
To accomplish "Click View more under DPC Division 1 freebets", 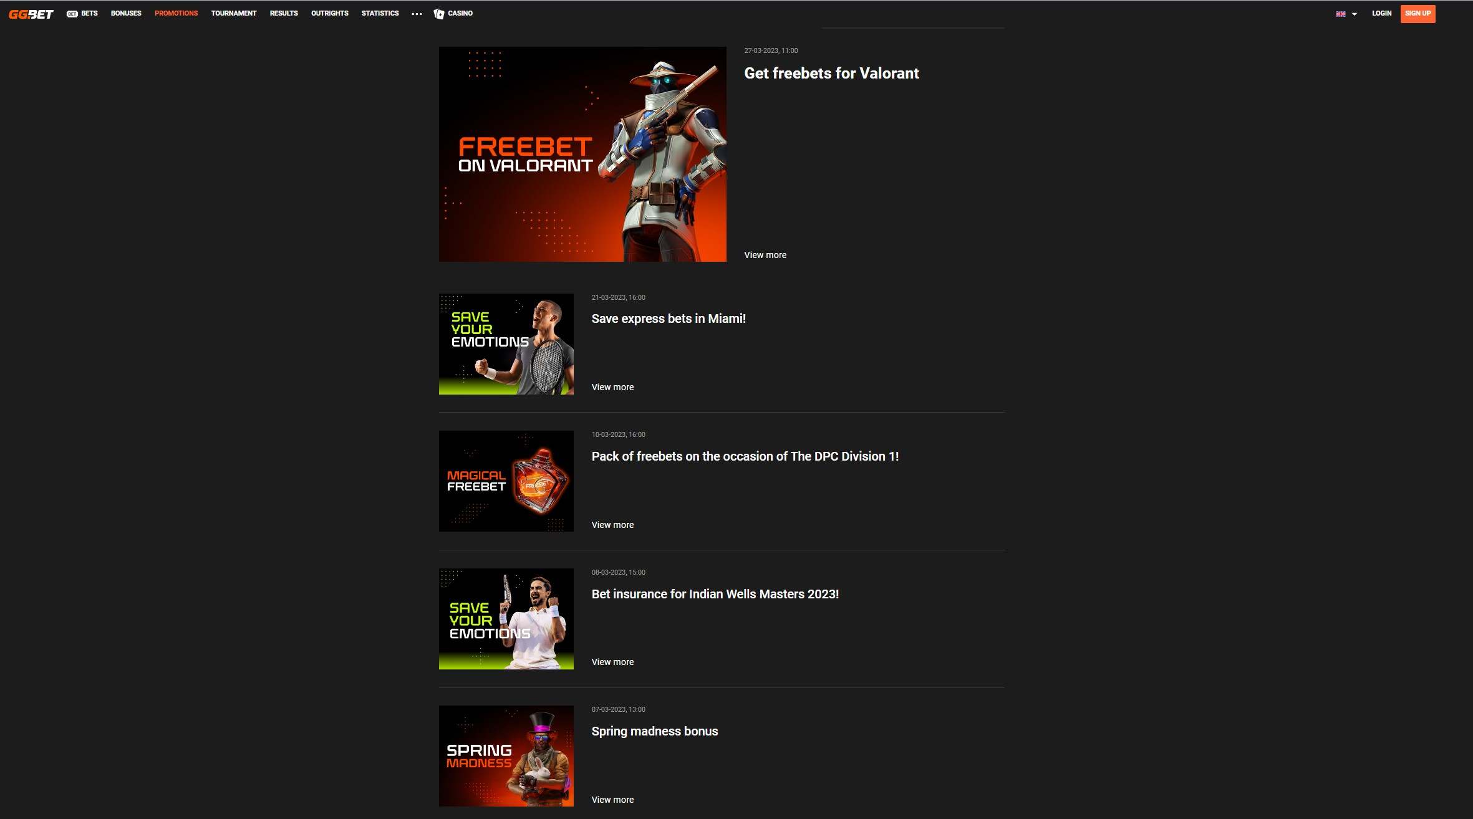I will (612, 525).
